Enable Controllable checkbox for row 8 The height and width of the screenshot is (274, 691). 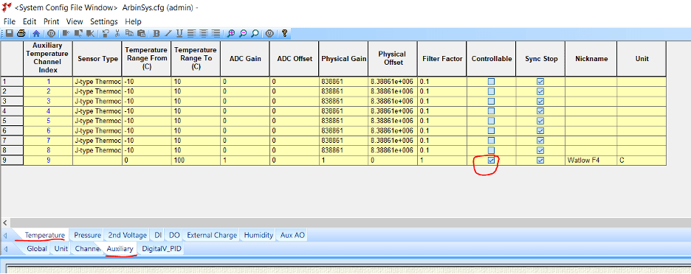491,150
